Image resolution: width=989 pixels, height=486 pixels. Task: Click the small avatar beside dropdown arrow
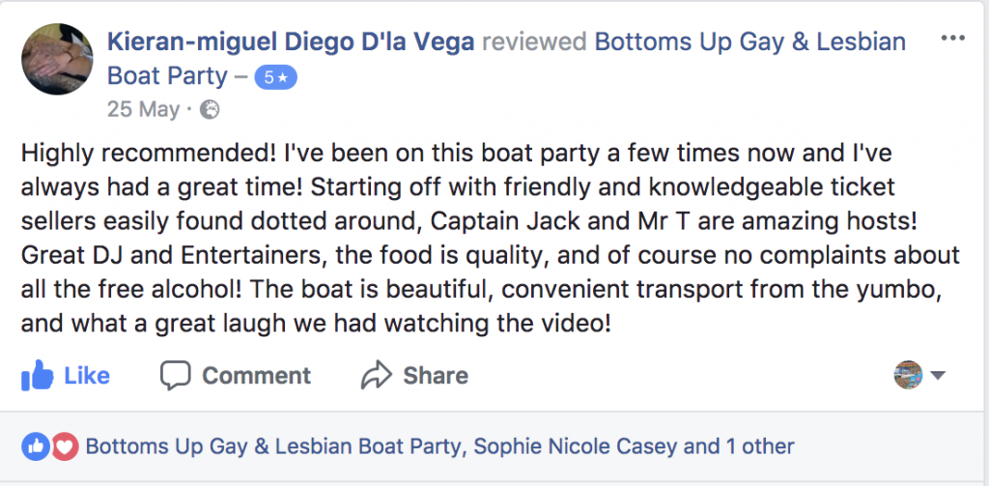coord(908,375)
